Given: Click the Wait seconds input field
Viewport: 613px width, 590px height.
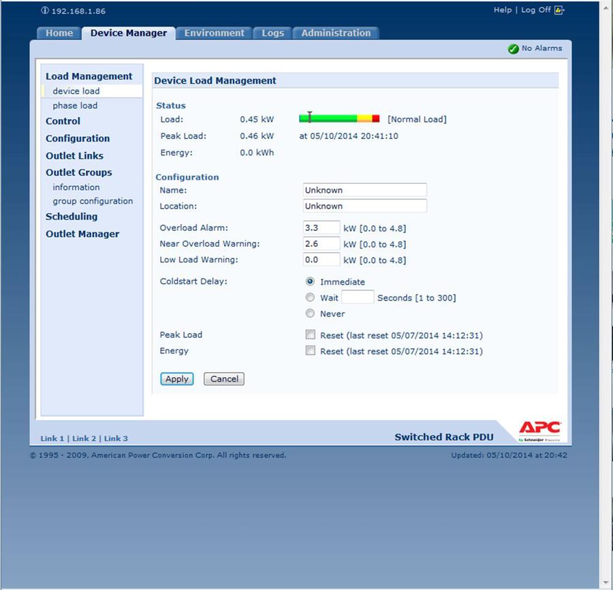Looking at the screenshot, I should 358,297.
